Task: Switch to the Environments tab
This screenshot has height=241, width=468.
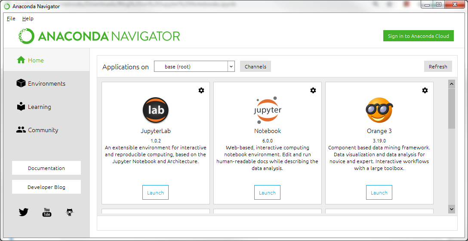Action: tap(46, 83)
